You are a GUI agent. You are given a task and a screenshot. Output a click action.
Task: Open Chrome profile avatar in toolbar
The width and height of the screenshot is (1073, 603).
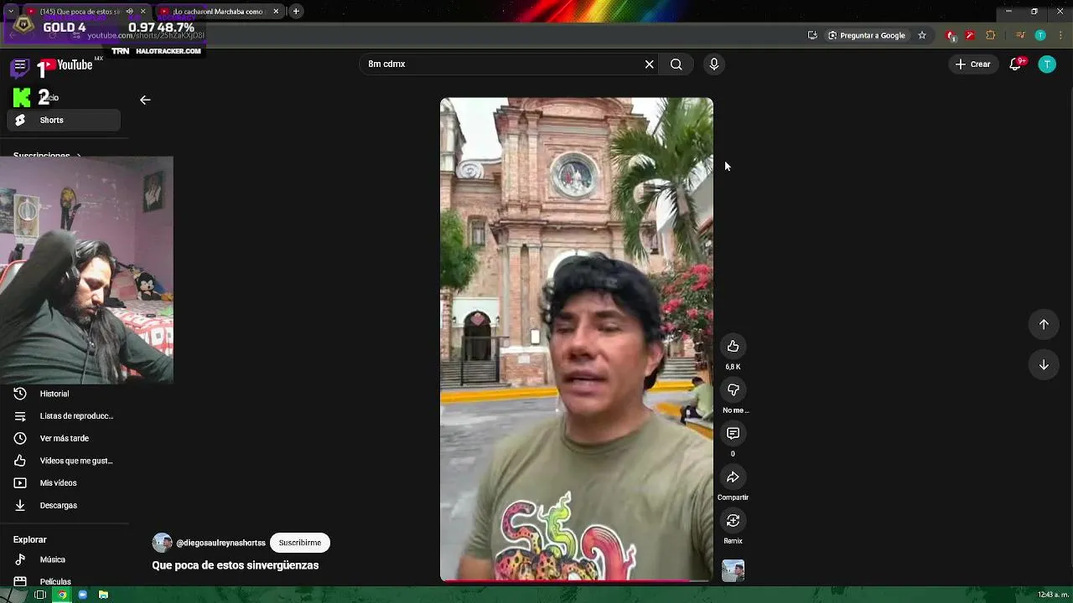(x=1040, y=35)
